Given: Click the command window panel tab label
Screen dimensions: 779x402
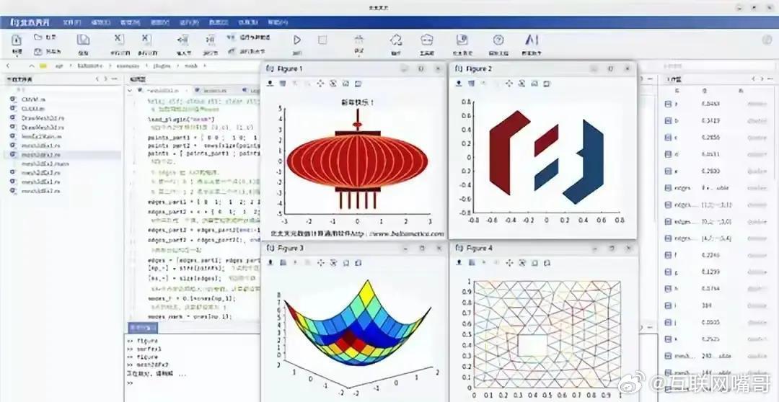Looking at the screenshot, I should (x=142, y=328).
